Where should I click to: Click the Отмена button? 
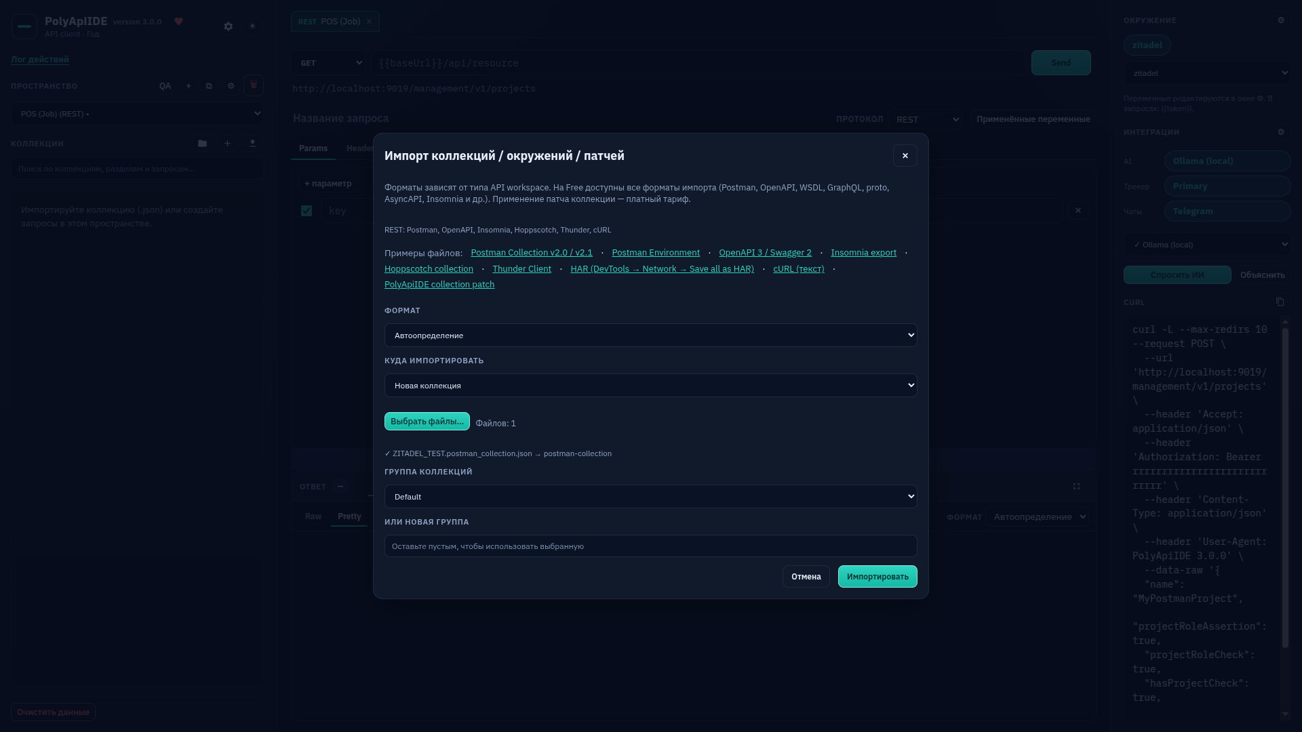[806, 577]
